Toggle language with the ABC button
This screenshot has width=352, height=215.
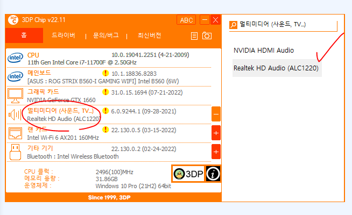coord(186,20)
